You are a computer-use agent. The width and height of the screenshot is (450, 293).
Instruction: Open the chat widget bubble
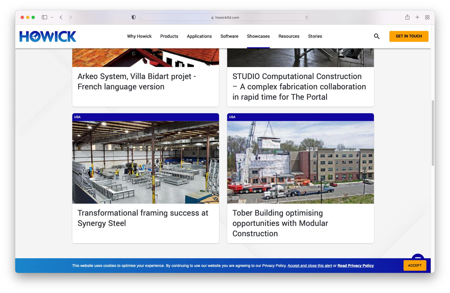(418, 256)
